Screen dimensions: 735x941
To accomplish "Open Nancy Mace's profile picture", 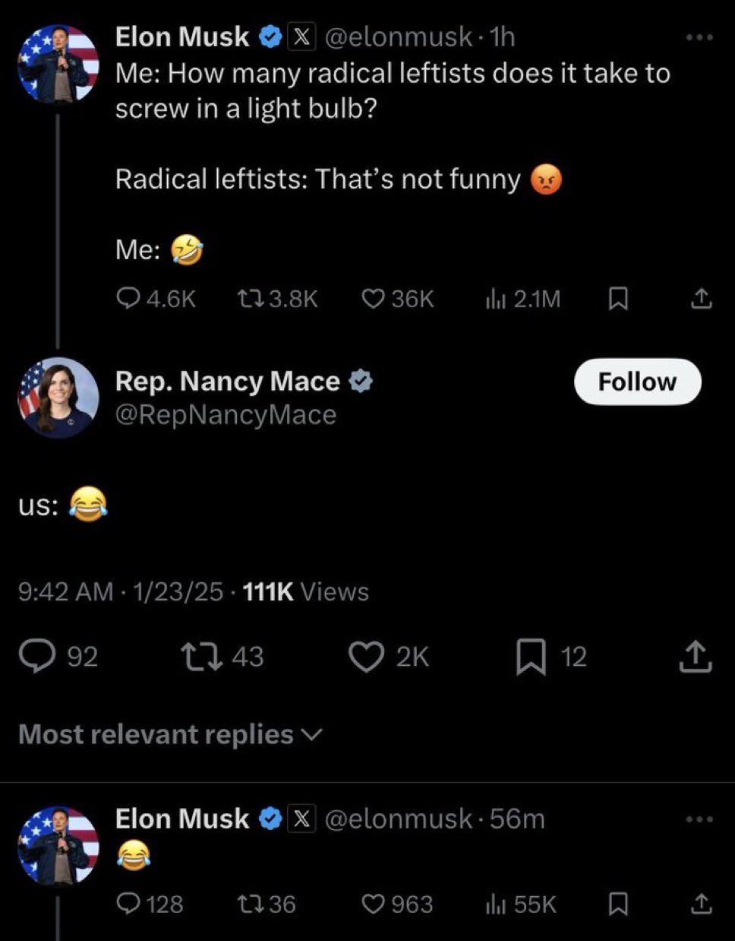I will coord(58,397).
